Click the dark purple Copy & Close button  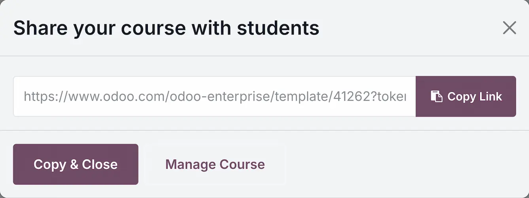click(x=76, y=164)
